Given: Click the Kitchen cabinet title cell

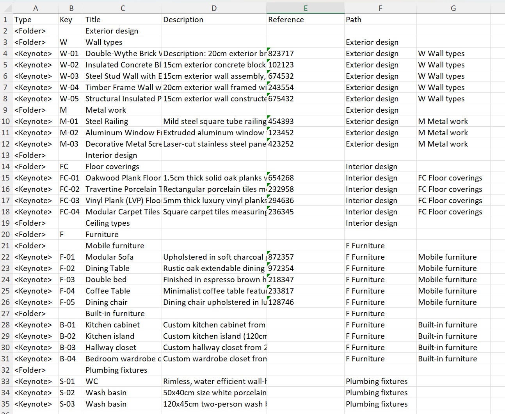Looking at the screenshot, I should click(x=123, y=325).
